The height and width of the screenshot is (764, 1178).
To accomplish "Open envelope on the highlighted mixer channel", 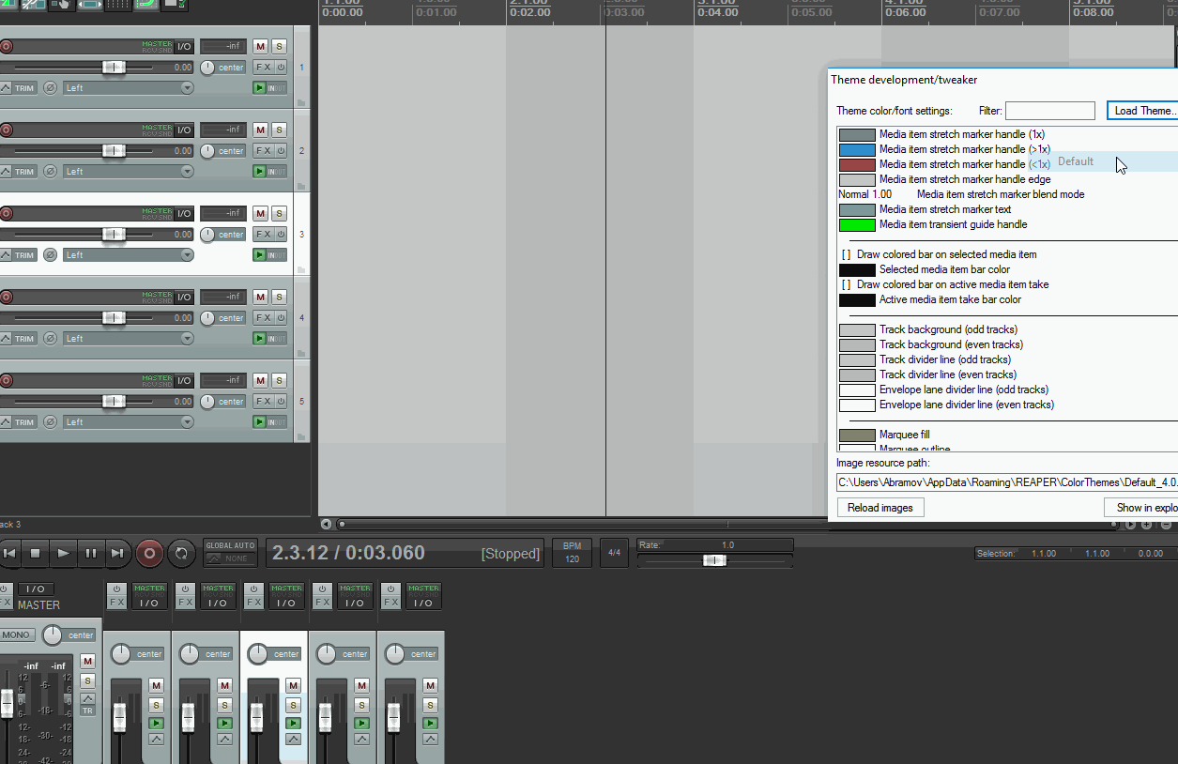I will 293,740.
